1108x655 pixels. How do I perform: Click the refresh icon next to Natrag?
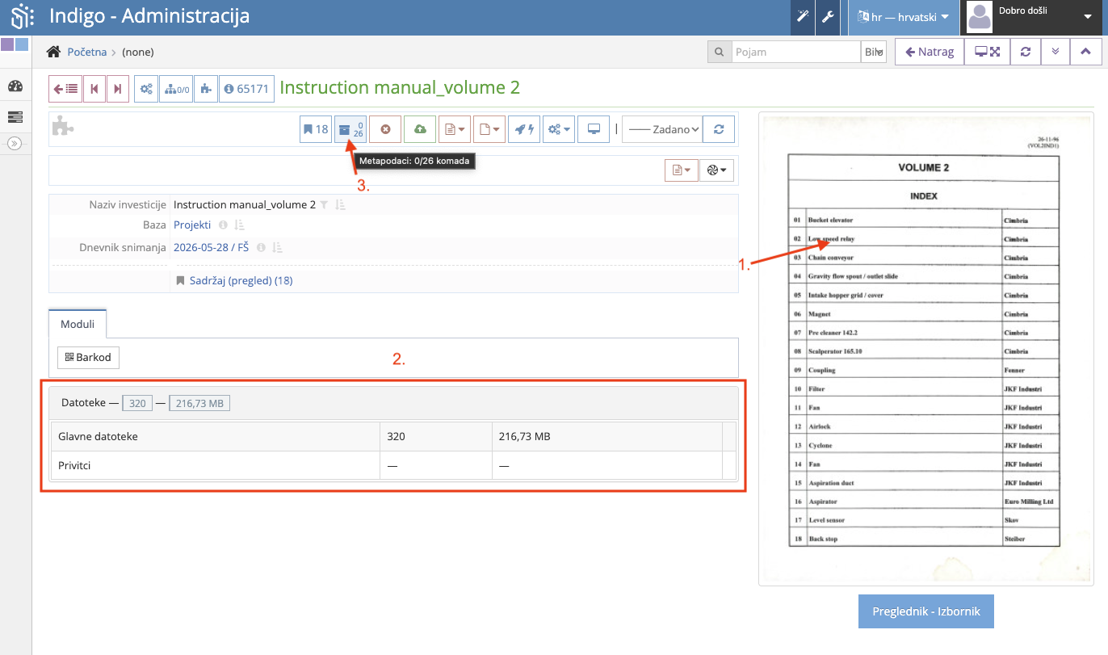1026,52
